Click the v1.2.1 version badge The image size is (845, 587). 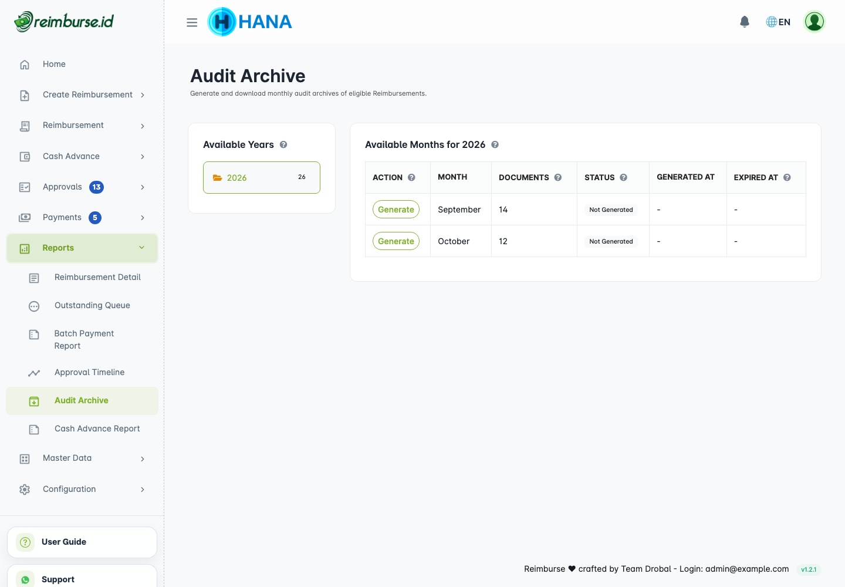[809, 569]
